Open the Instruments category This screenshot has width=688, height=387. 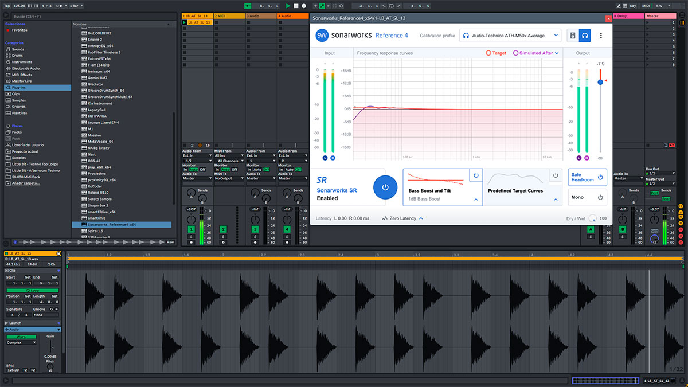tap(22, 62)
